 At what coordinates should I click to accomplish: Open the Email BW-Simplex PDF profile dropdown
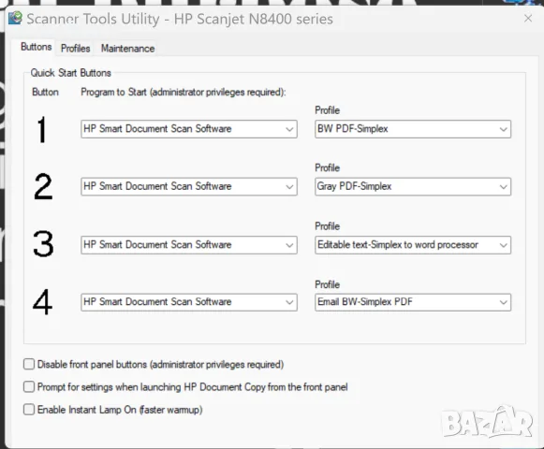[x=413, y=302]
